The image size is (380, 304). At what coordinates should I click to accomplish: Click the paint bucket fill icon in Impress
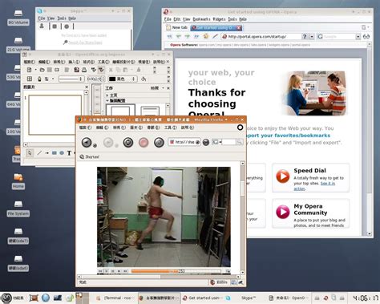tap(144, 79)
